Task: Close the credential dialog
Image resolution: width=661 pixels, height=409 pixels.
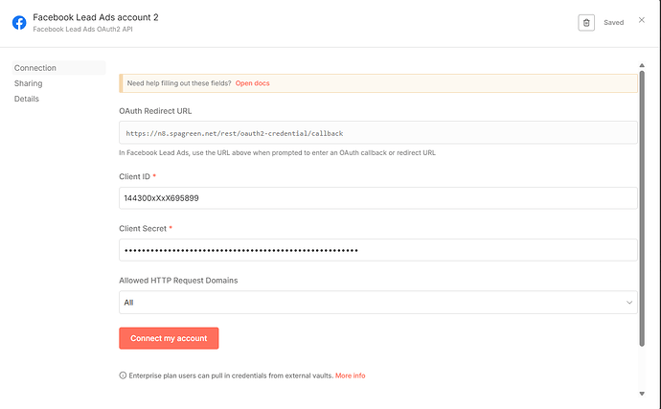Action: 642,20
